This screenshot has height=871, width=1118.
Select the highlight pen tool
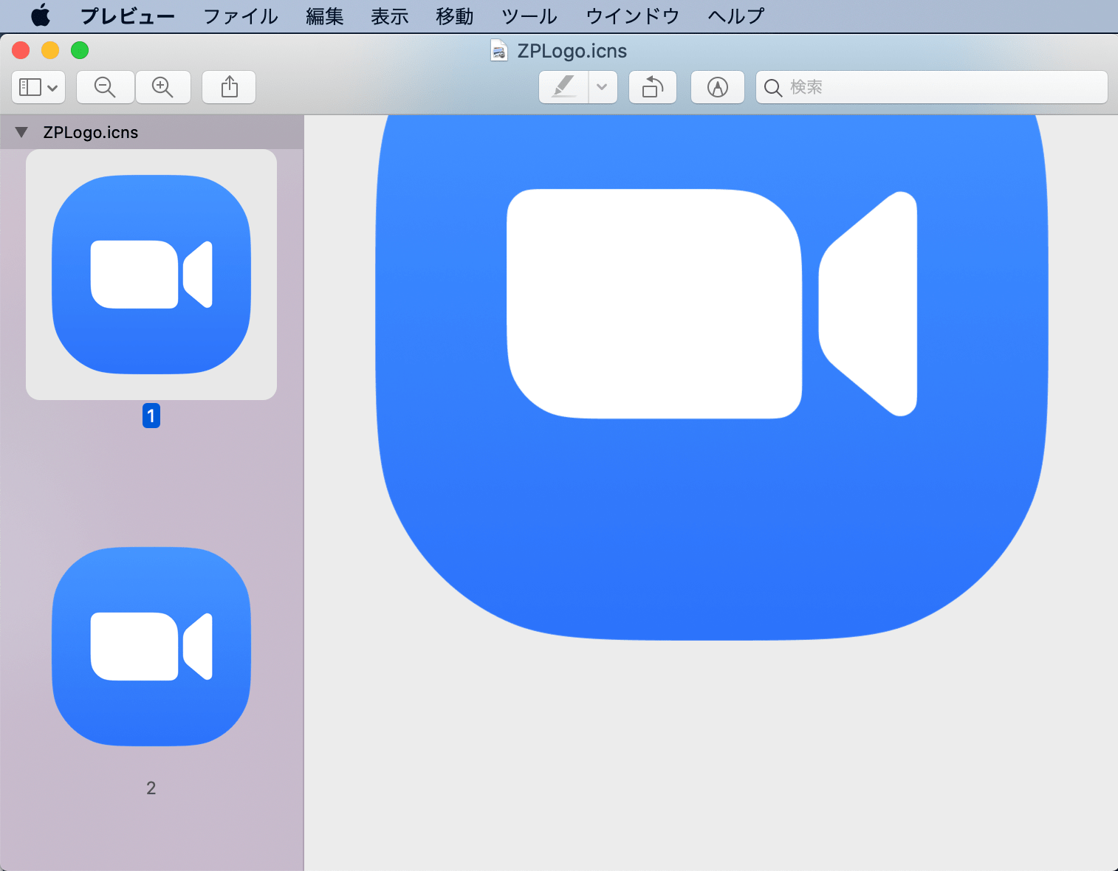coord(564,87)
